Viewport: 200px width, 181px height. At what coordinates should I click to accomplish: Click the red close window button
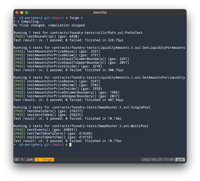[17, 12]
